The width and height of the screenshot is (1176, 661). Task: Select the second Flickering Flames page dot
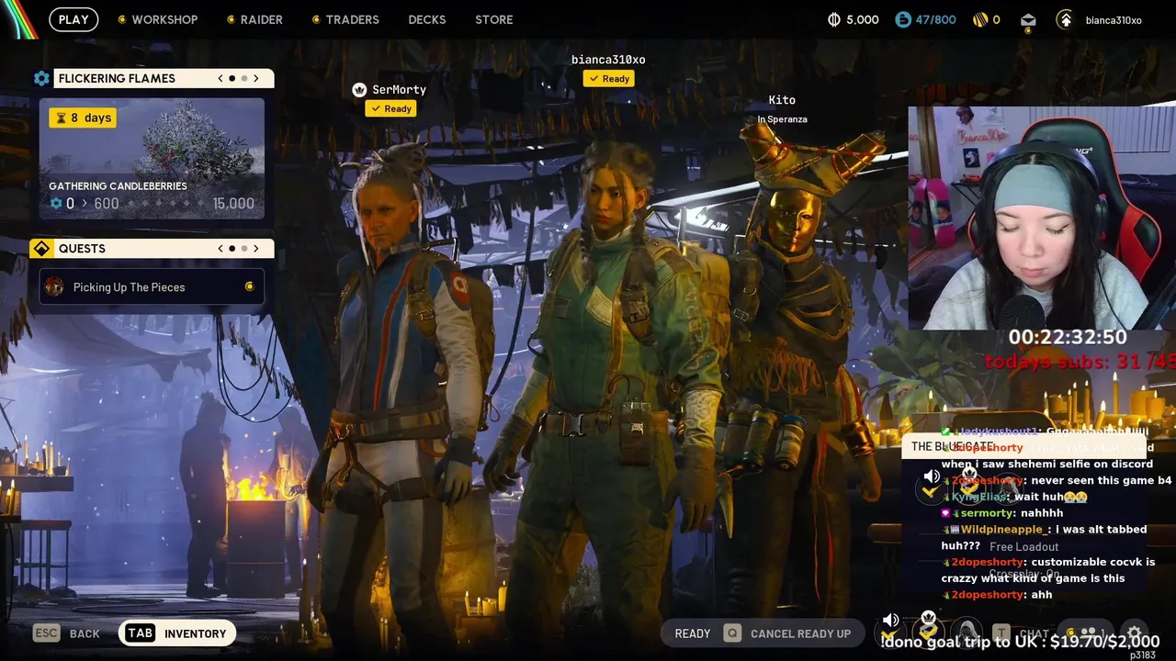[243, 78]
